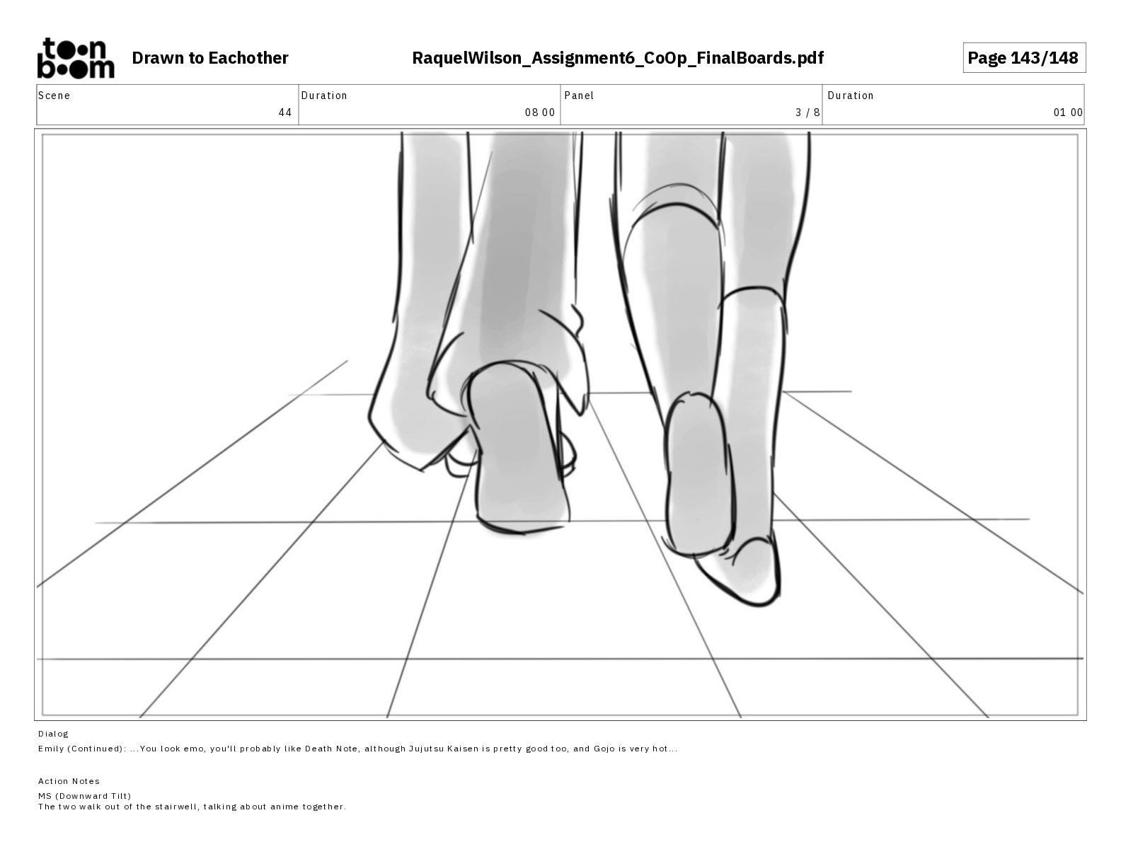The image size is (1121, 866).
Task: Select the project title 'Drawn to Eachother'
Action: (210, 58)
